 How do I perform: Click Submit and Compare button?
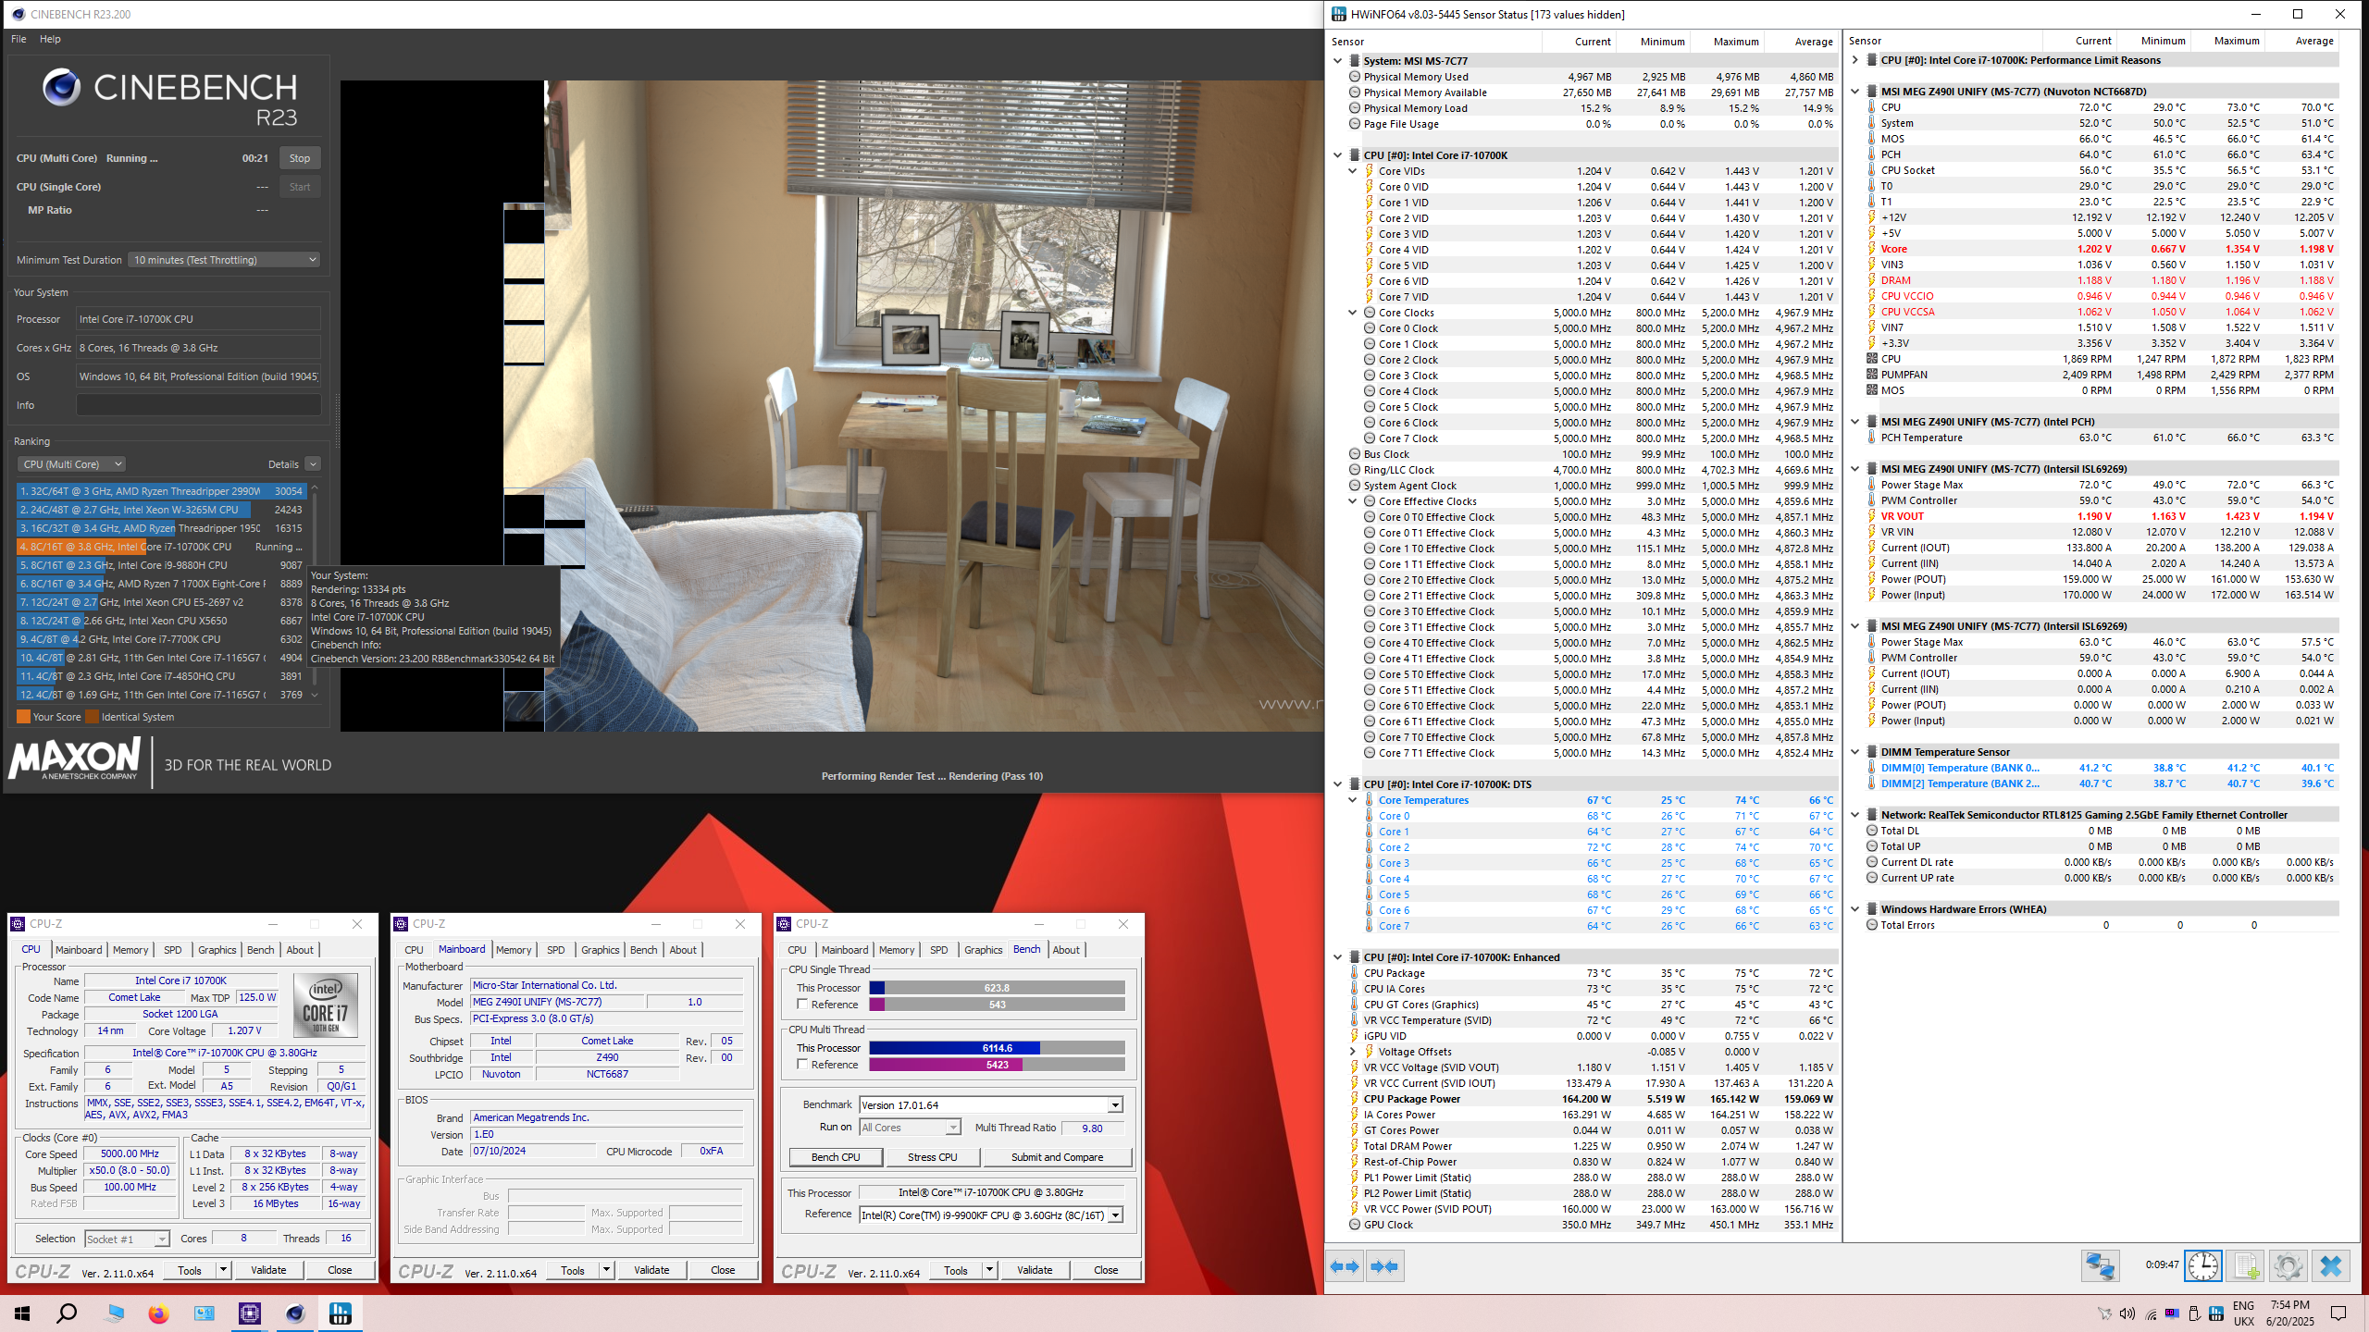click(x=1057, y=1157)
